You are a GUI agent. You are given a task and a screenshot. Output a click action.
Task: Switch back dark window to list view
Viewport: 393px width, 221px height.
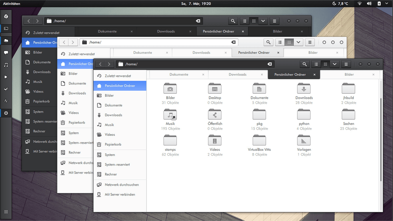pos(244,21)
